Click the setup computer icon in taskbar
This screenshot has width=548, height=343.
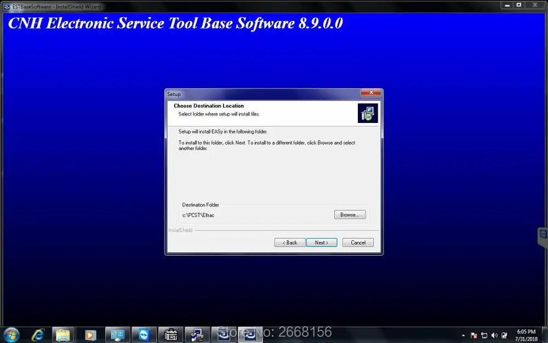197,335
